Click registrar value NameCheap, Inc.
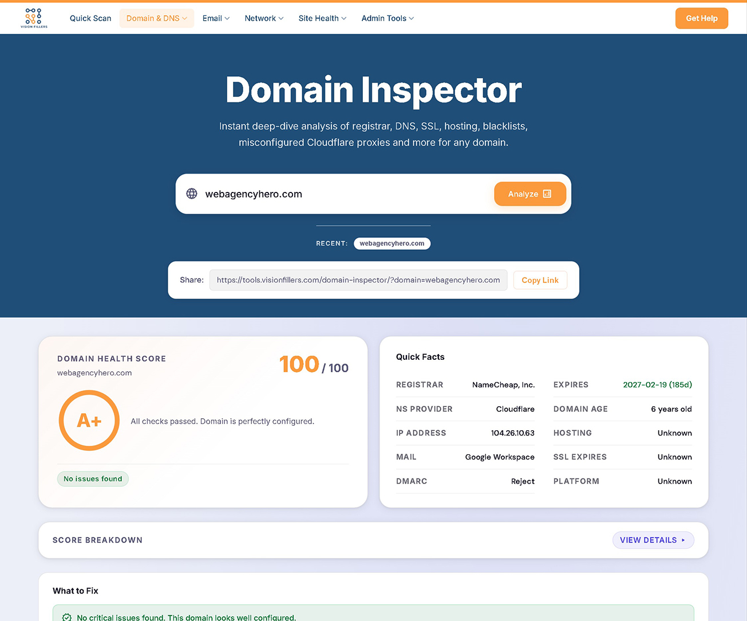747x621 pixels. [503, 385]
